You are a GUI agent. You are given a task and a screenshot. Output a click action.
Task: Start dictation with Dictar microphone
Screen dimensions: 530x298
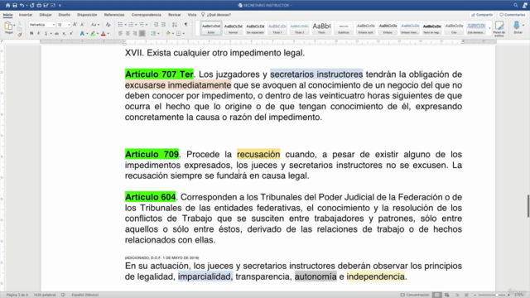[517, 27]
